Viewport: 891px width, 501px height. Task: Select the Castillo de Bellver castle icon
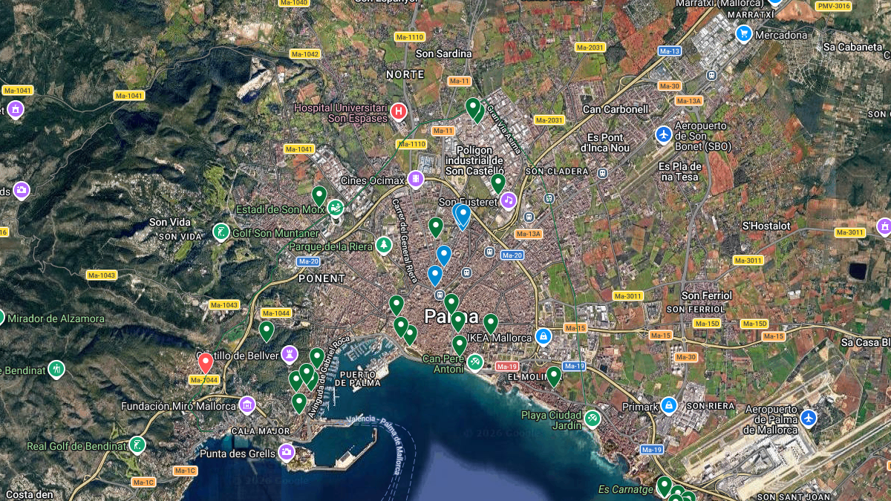(290, 354)
